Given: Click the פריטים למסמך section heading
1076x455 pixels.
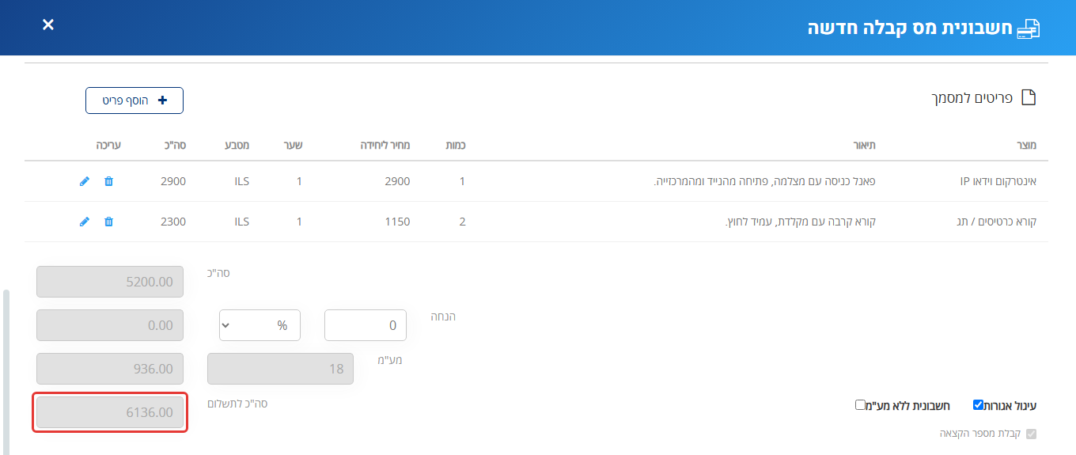Looking at the screenshot, I should (x=972, y=99).
